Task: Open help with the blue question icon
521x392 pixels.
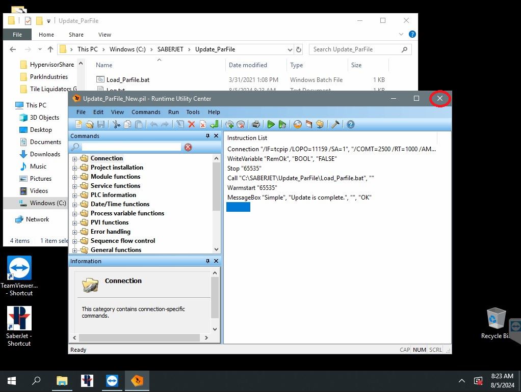Action: (351, 124)
